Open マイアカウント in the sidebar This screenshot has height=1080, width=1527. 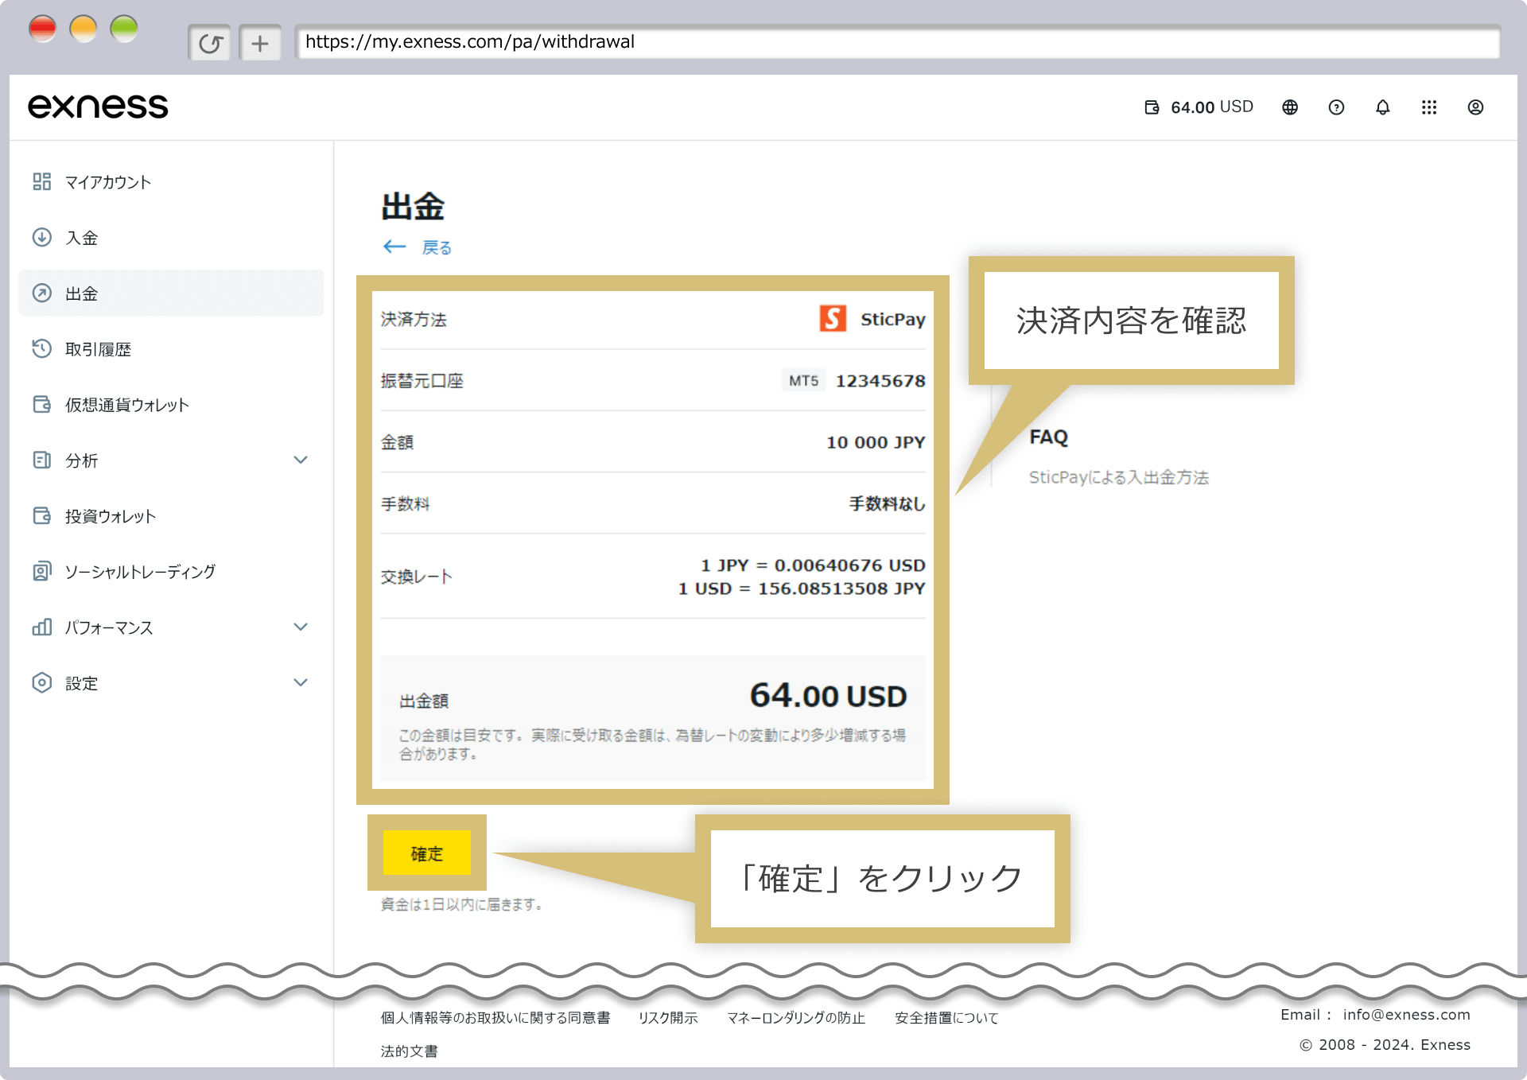pos(108,182)
